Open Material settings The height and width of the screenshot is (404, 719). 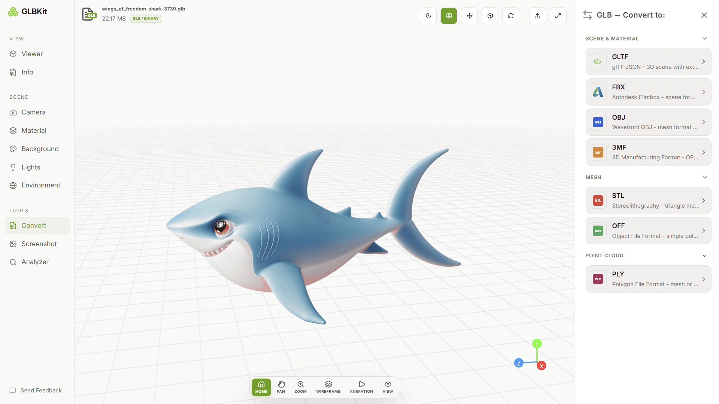point(37,131)
